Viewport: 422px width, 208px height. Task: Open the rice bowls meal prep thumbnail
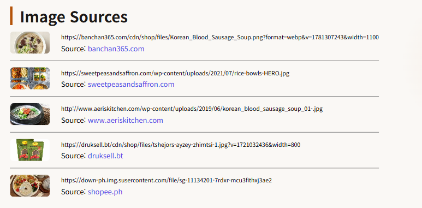pyautogui.click(x=30, y=78)
